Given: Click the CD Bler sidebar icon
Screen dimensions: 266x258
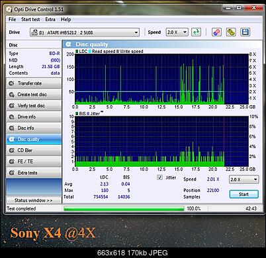Looking at the screenshot, I should click(11, 150).
